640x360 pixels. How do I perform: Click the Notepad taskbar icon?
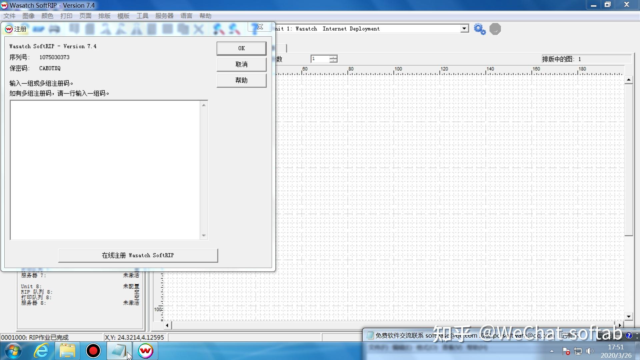click(x=119, y=351)
